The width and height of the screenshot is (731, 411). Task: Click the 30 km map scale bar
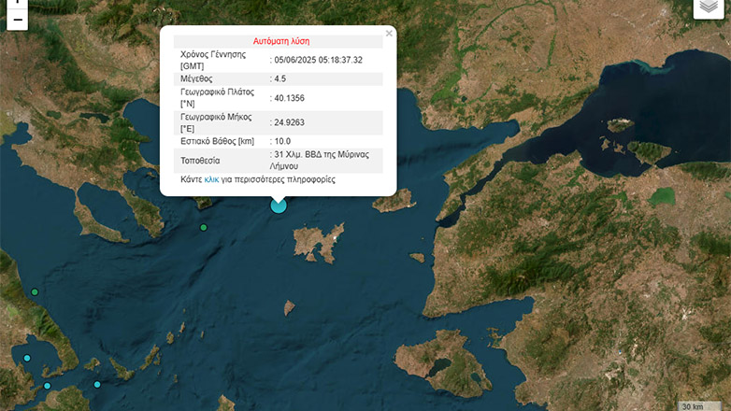(x=698, y=406)
